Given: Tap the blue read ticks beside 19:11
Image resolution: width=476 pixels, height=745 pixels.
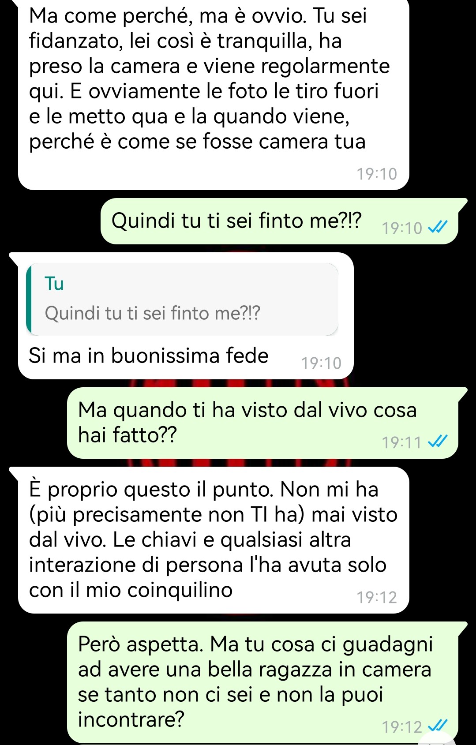Looking at the screenshot, I should [439, 441].
